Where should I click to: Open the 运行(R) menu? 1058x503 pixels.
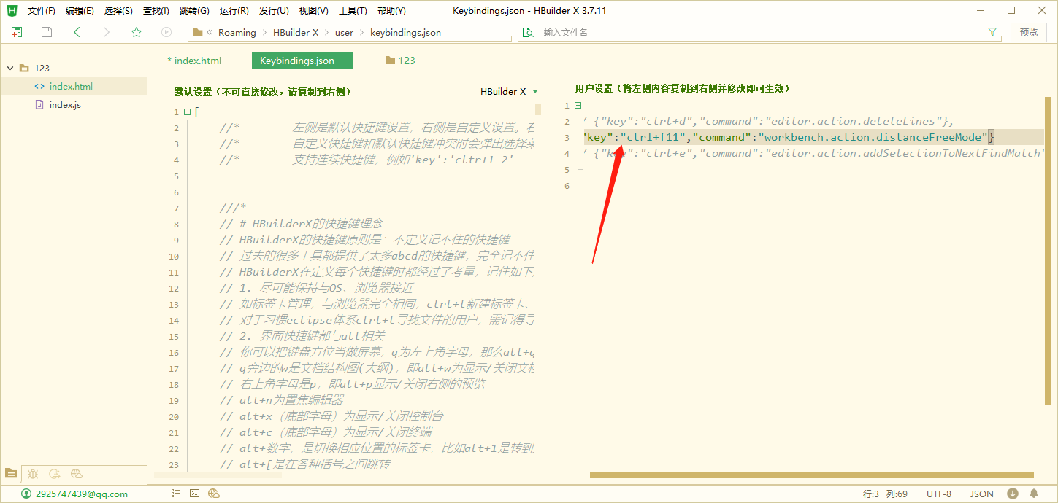tap(233, 10)
